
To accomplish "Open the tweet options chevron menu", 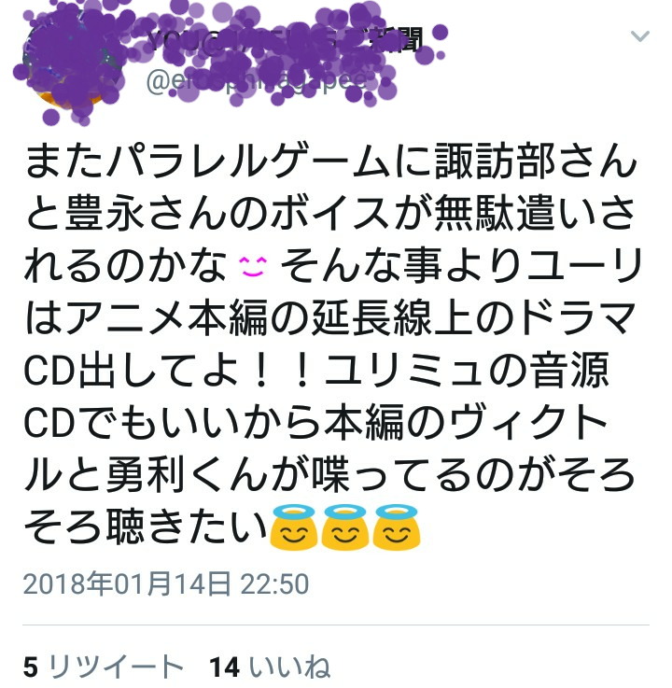I will [x=639, y=36].
